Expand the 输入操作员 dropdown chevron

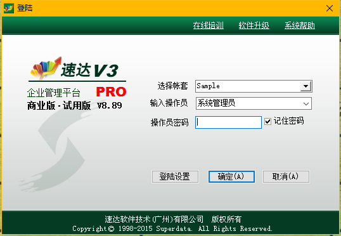(x=306, y=103)
